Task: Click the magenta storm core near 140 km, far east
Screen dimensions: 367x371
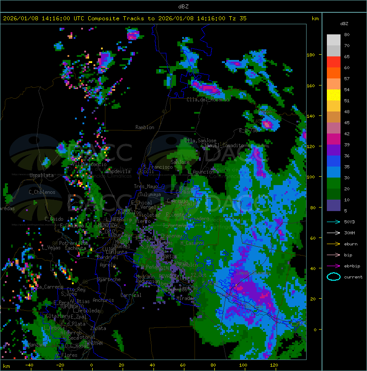Action: 267,124
